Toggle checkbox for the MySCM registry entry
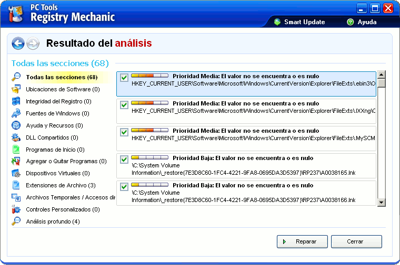 [x=124, y=132]
